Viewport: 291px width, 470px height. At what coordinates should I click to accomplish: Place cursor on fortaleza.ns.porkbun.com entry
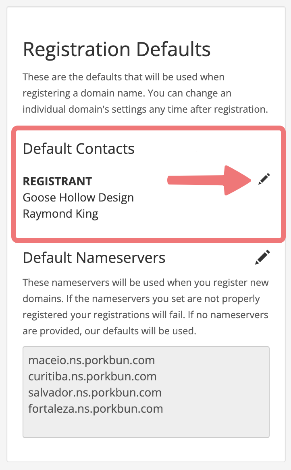click(x=96, y=409)
